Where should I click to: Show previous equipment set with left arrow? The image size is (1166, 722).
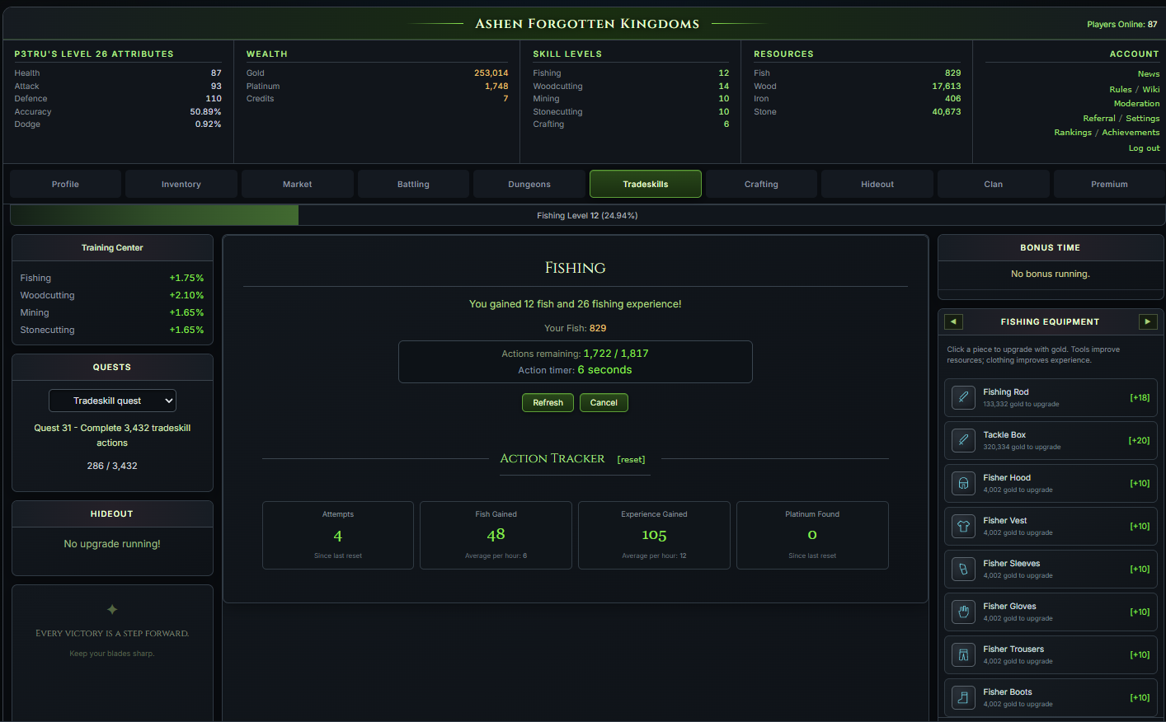(953, 321)
